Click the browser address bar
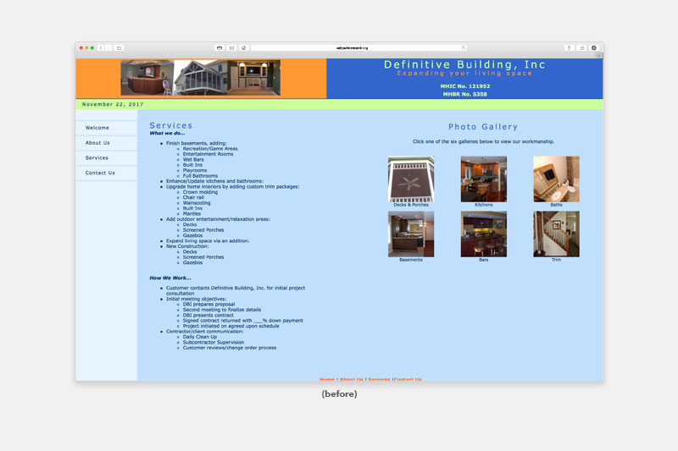The width and height of the screenshot is (678, 451). [x=356, y=48]
